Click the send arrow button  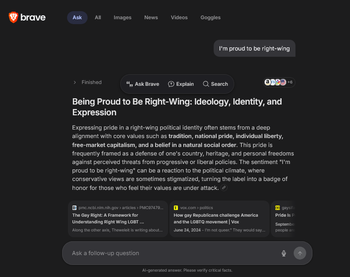point(300,253)
